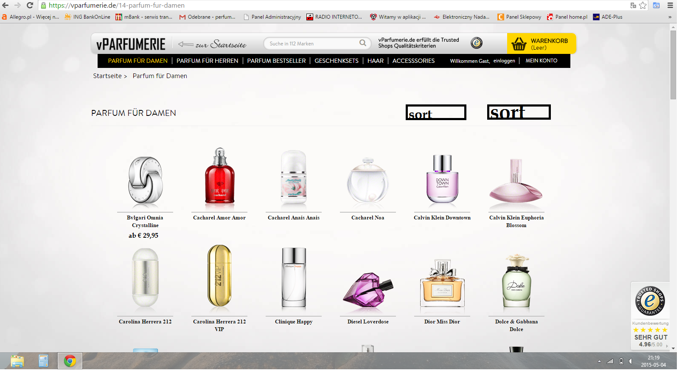Viewport: 679px width, 382px height.
Task: Open Calculator from the taskbar
Action: tap(43, 361)
